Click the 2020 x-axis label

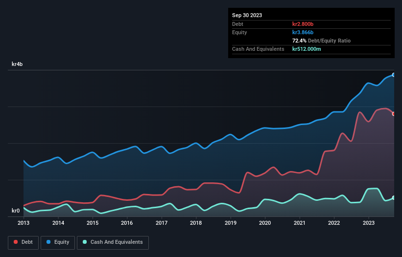[x=265, y=223]
